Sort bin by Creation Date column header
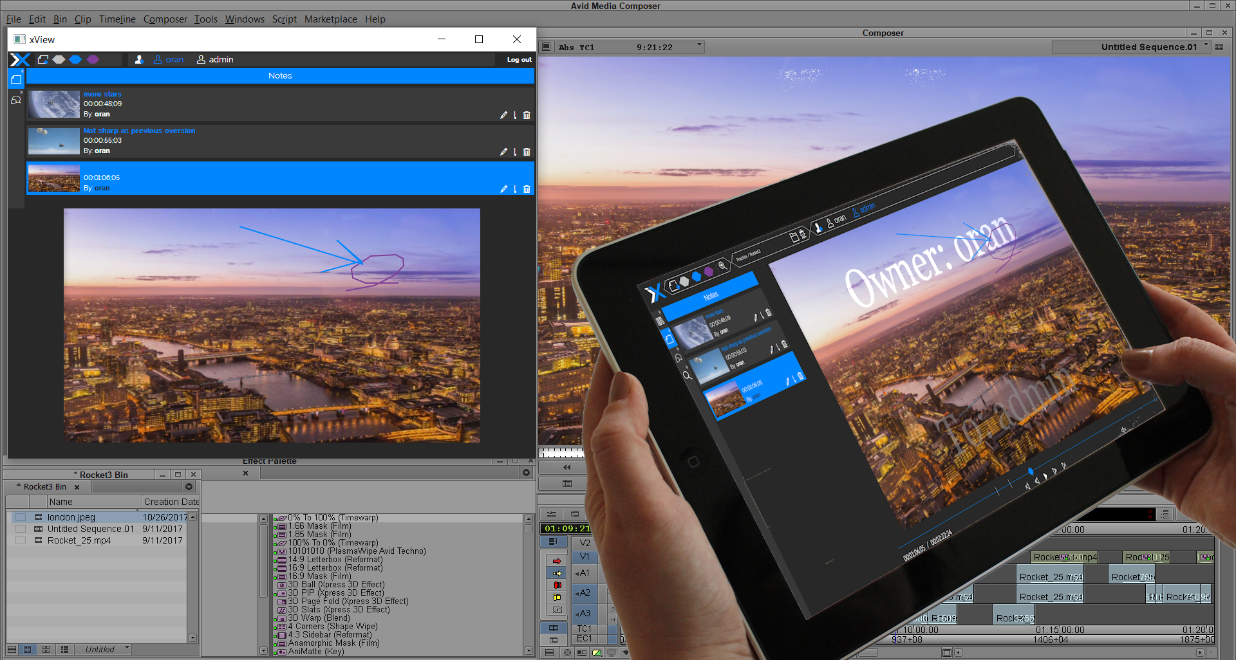The width and height of the screenshot is (1236, 660). pos(171,502)
